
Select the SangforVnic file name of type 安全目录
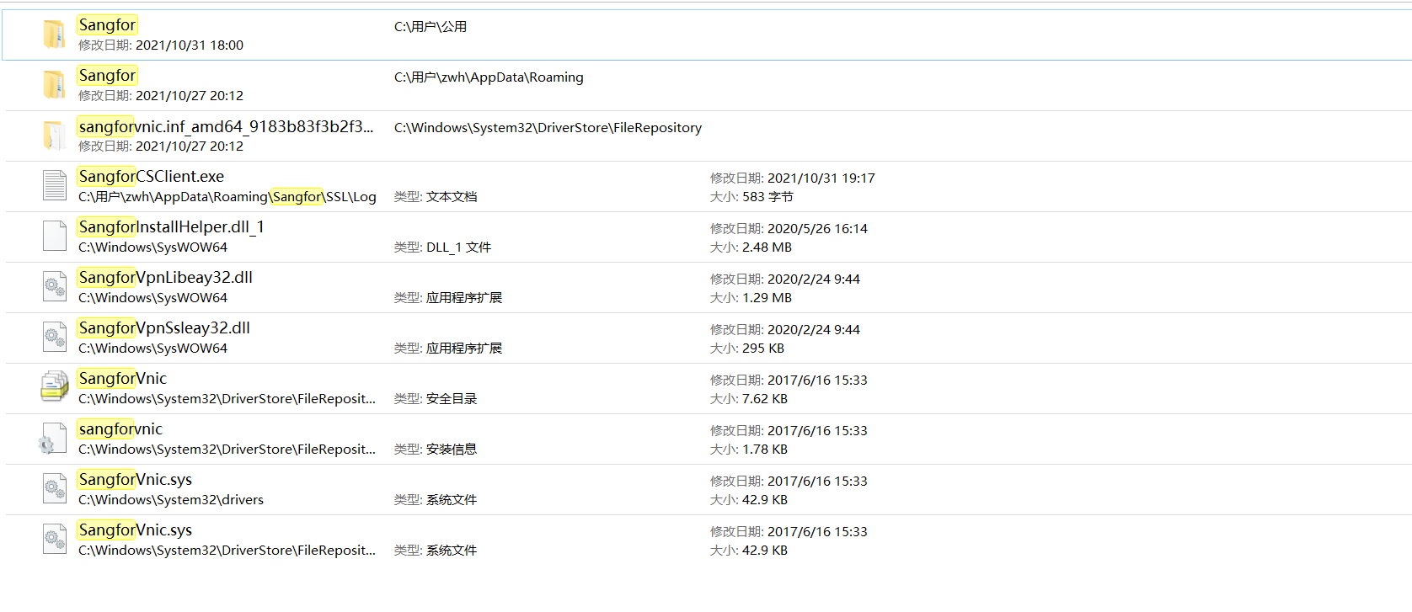[x=123, y=379]
